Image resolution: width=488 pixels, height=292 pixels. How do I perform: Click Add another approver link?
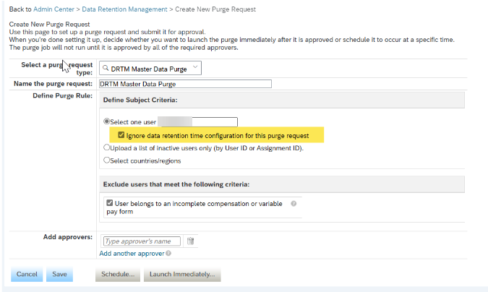coord(132,254)
